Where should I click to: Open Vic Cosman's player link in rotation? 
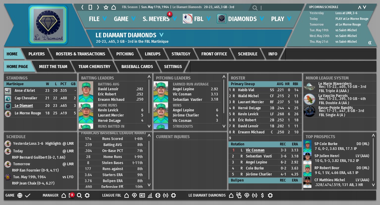coord(255,150)
